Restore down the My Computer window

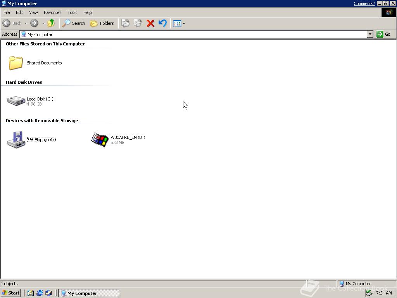[x=386, y=3]
